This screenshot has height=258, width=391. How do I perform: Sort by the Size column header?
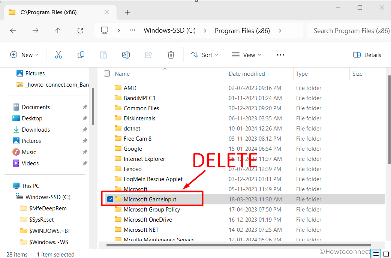pyautogui.click(x=357, y=74)
